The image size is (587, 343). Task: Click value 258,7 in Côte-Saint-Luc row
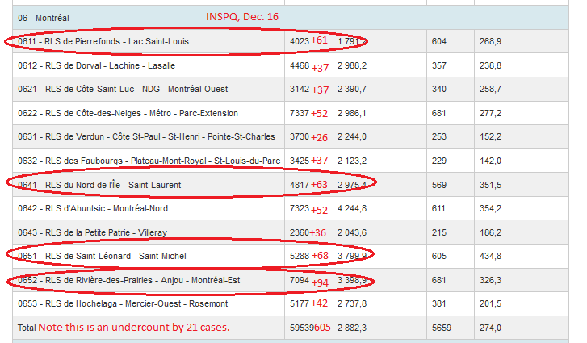click(490, 90)
